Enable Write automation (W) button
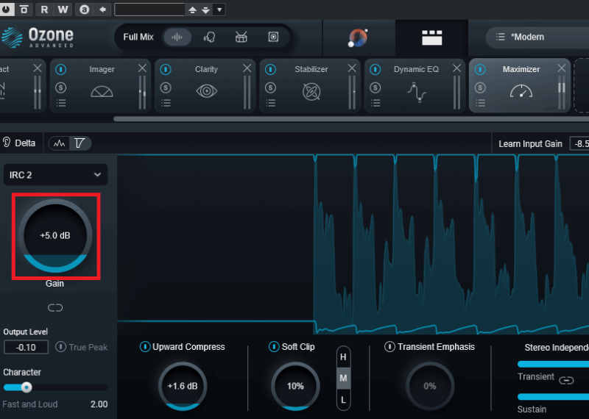Screen dimensions: 589x419 pos(63,10)
